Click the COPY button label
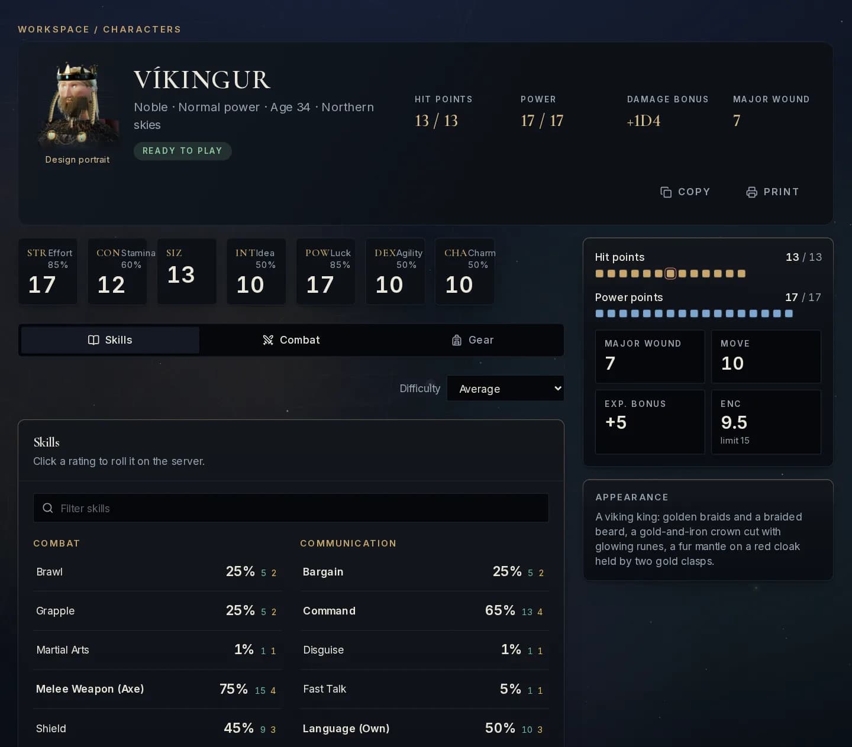Viewport: 852px width, 747px height. click(694, 192)
